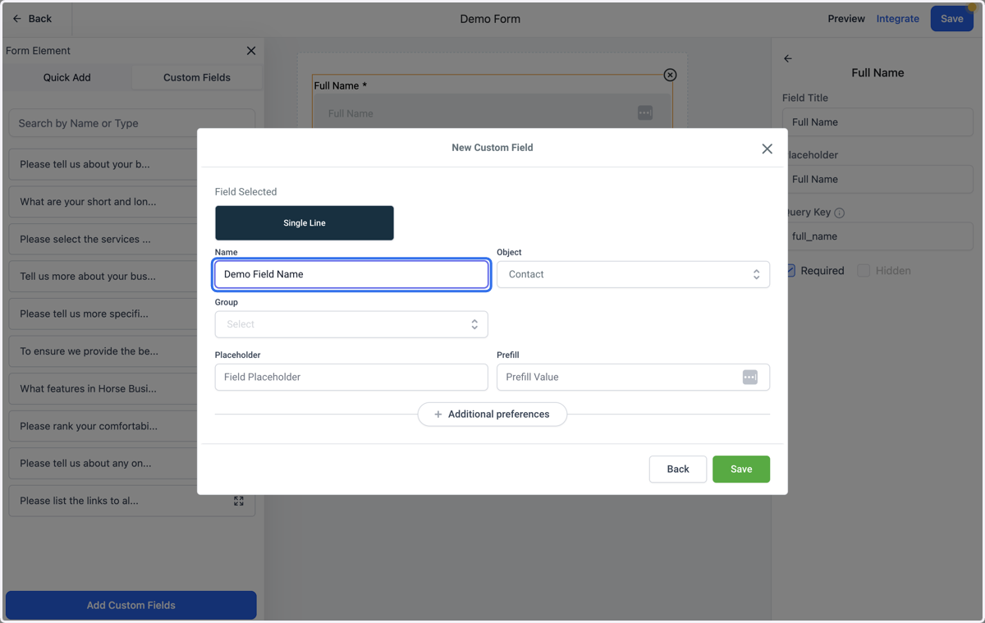Open merge tags icon in Prefill field
Image resolution: width=985 pixels, height=623 pixels.
[749, 377]
